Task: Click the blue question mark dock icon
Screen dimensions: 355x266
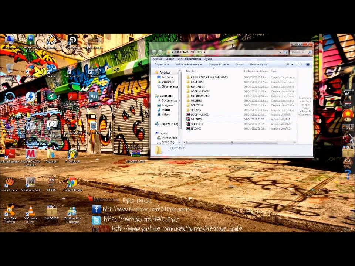Action: coord(348,174)
